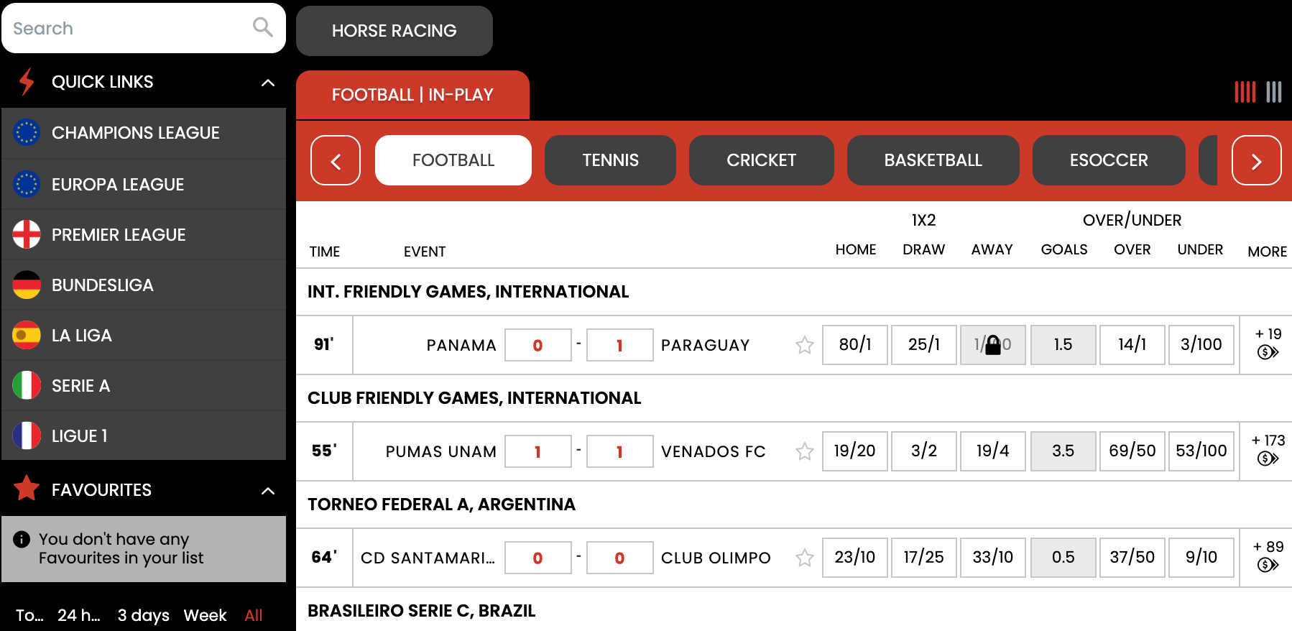The image size is (1292, 631).
Task: Click the padlock on the locked Paraguay odds
Action: coord(993,345)
